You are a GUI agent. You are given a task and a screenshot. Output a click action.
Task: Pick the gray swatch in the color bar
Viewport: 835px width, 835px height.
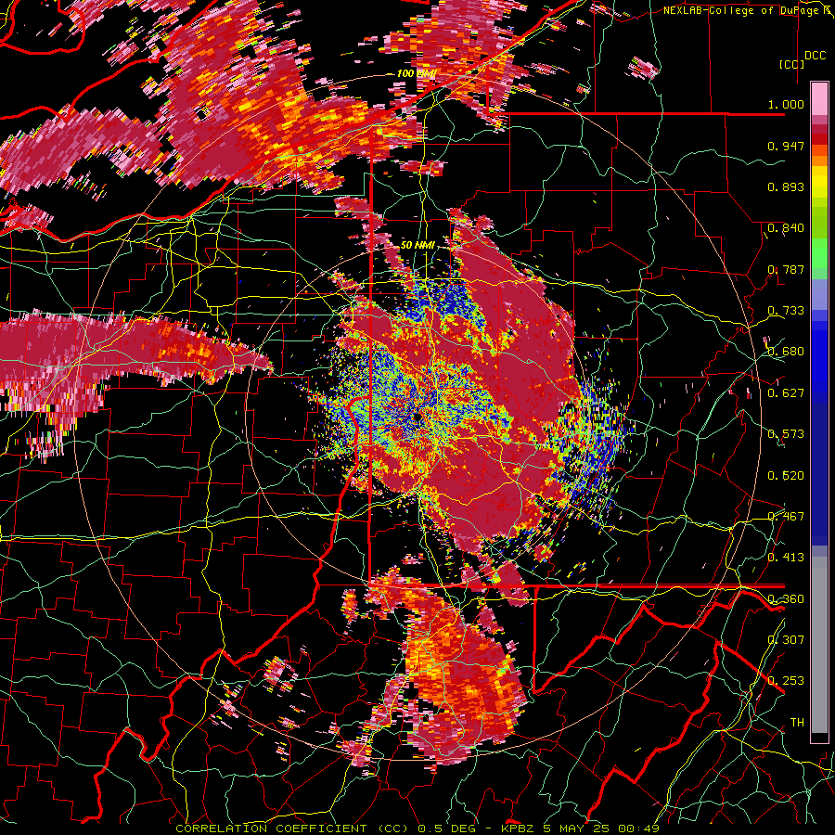coord(819,649)
